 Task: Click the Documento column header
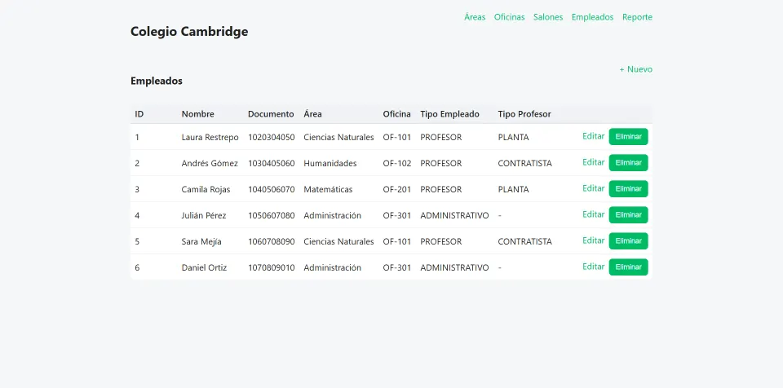tap(271, 114)
